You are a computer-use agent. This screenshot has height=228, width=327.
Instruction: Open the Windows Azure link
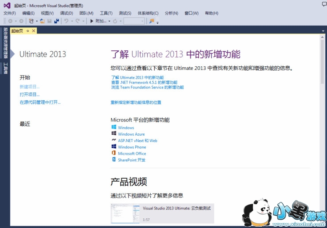[x=131, y=134]
